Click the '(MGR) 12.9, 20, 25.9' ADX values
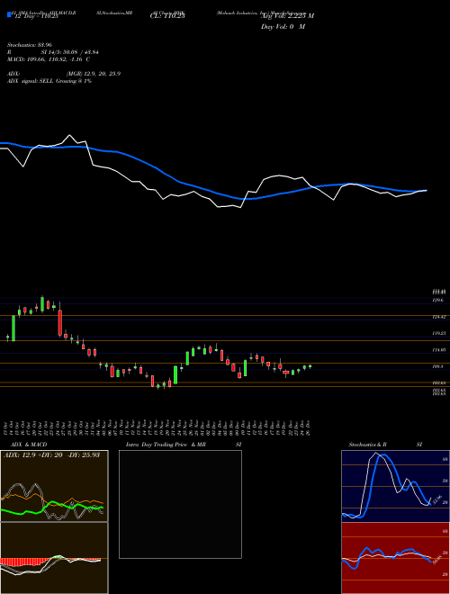Image resolution: width=450 pixels, height=594 pixels. (94, 74)
